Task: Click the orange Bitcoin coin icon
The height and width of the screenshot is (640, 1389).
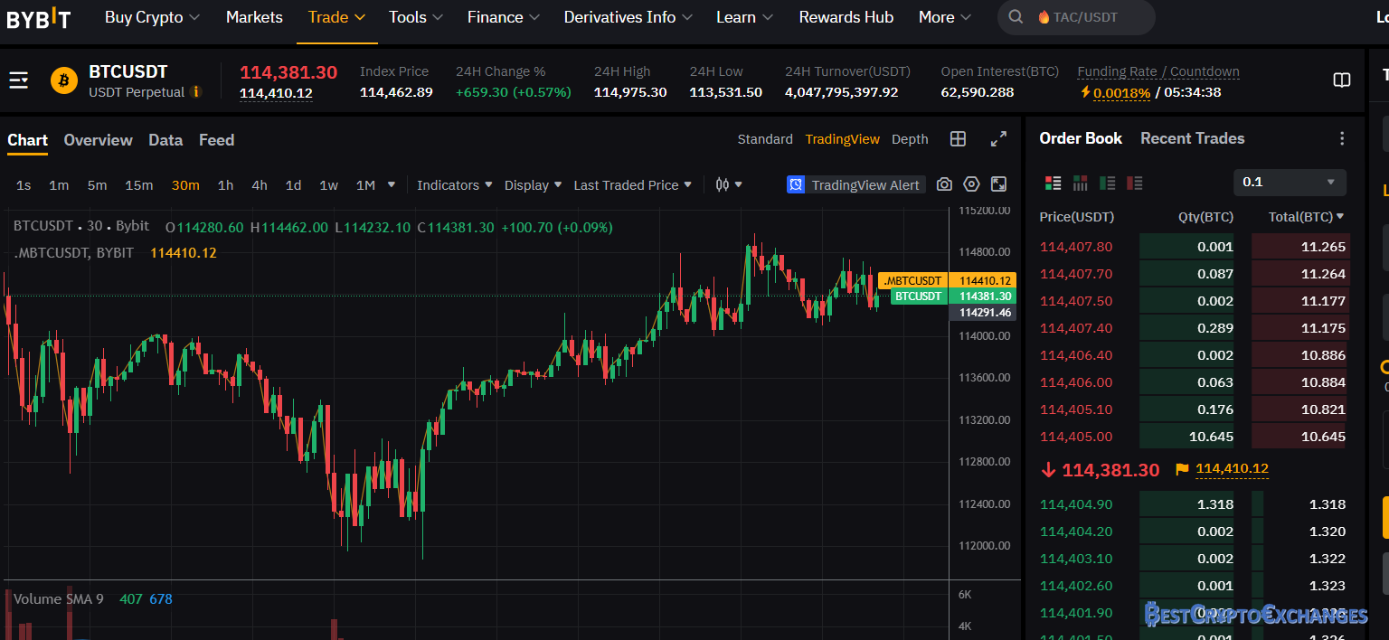Action: point(64,80)
